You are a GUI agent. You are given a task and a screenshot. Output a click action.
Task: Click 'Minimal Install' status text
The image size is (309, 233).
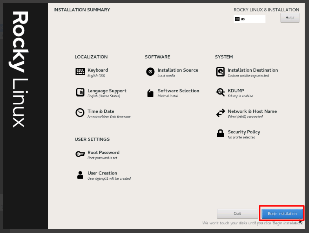coord(168,96)
